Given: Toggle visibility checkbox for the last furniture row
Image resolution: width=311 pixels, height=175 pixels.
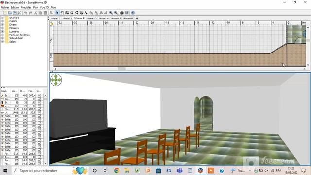Looking at the screenshot, I should (39, 164).
